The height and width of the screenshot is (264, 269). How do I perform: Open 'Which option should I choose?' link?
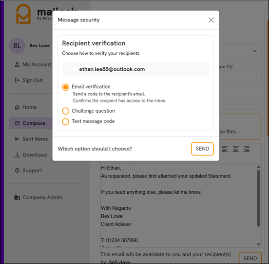[95, 148]
